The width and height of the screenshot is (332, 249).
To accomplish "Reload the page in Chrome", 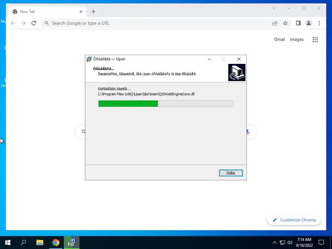I will (x=34, y=23).
